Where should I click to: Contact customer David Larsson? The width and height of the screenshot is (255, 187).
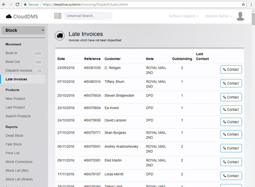click(231, 122)
